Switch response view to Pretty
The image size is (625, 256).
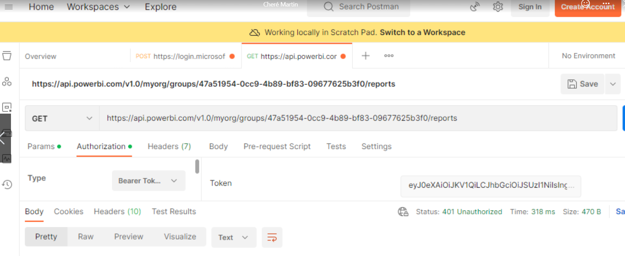46,237
